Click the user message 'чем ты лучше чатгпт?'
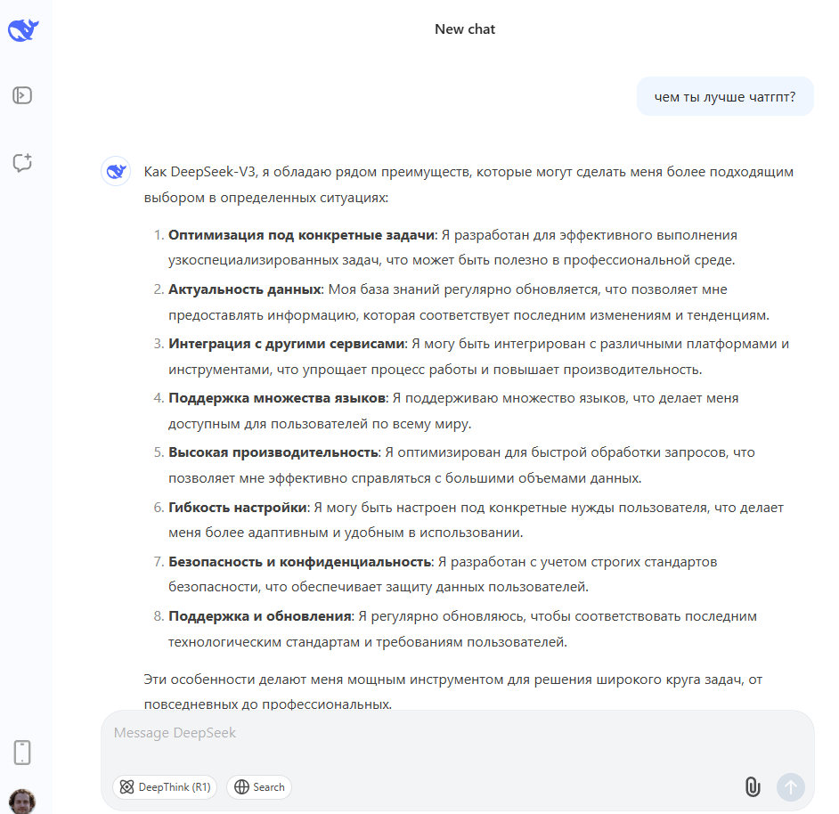Image resolution: width=839 pixels, height=814 pixels. click(x=725, y=97)
